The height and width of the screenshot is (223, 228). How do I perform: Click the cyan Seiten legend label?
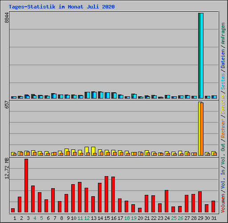223,82
